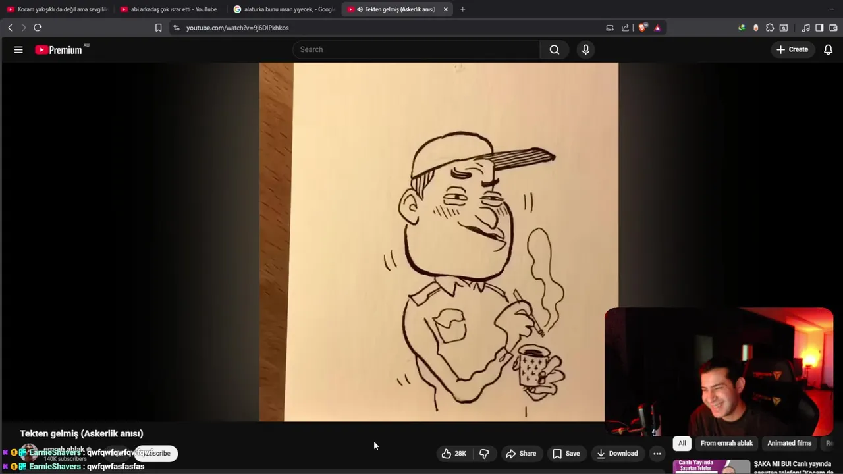Start voice search with microphone icon
Viewport: 843px width, 474px height.
[585, 49]
